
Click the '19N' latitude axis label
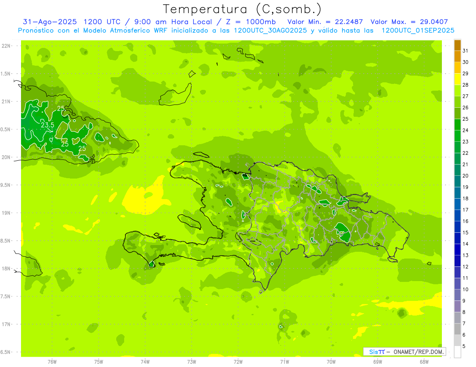click(x=6, y=213)
